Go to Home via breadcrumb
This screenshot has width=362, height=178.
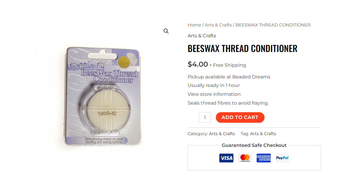pyautogui.click(x=194, y=25)
